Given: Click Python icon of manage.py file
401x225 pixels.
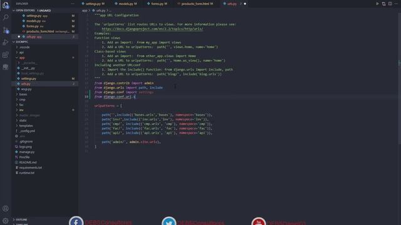Looking at the screenshot, I should [17, 152].
